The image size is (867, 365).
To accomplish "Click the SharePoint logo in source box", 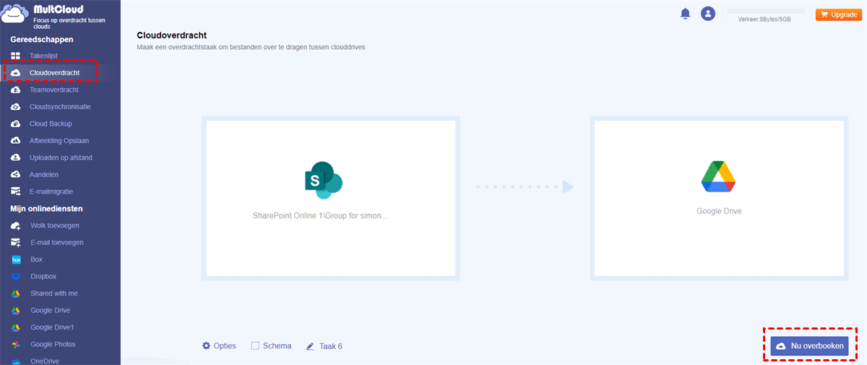I will pos(323,180).
